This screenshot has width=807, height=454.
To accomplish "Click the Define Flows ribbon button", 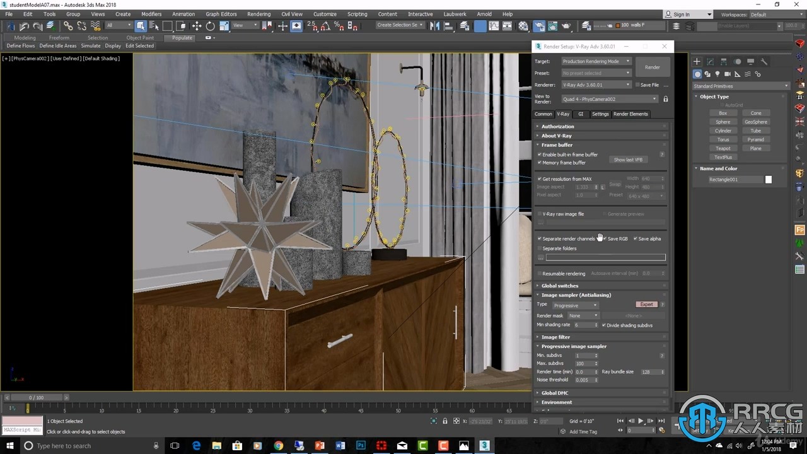I will tap(21, 46).
